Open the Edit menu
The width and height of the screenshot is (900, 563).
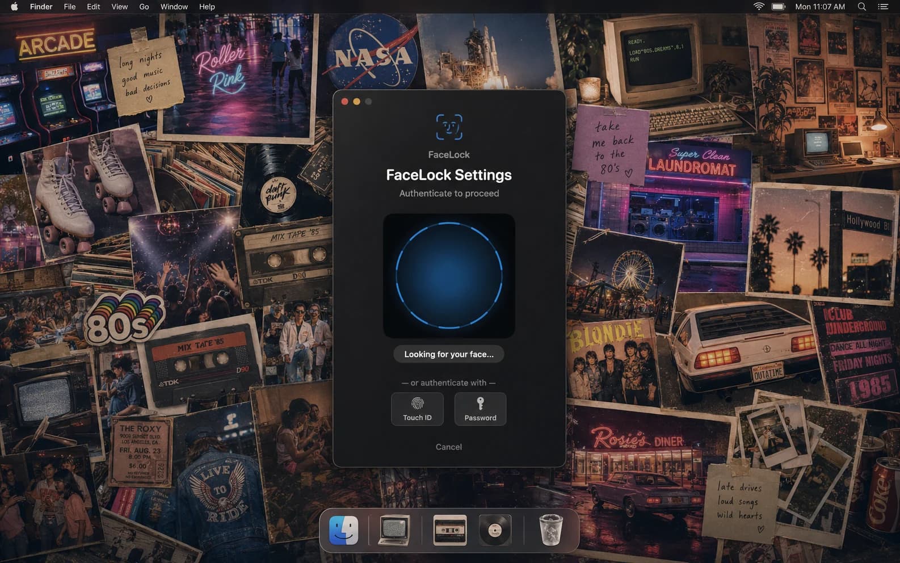(94, 7)
